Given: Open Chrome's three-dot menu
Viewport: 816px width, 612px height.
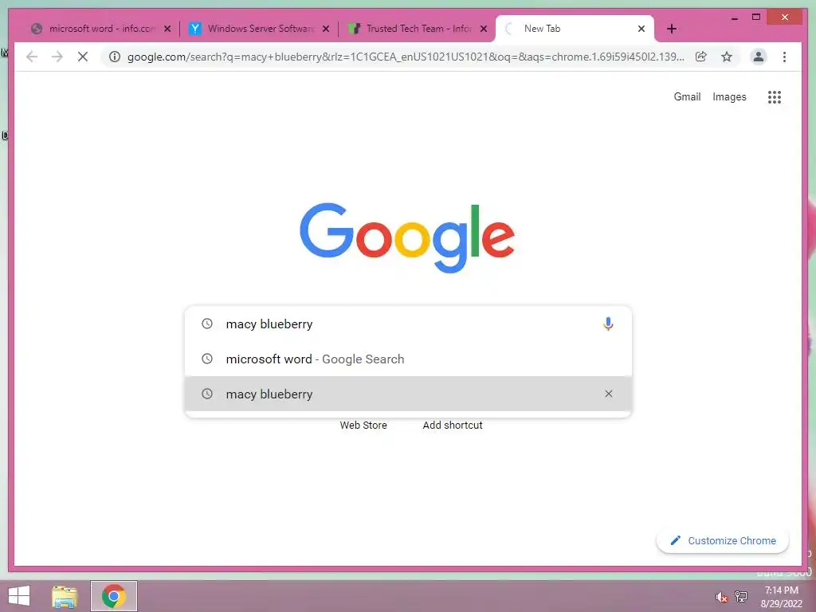Looking at the screenshot, I should [784, 57].
